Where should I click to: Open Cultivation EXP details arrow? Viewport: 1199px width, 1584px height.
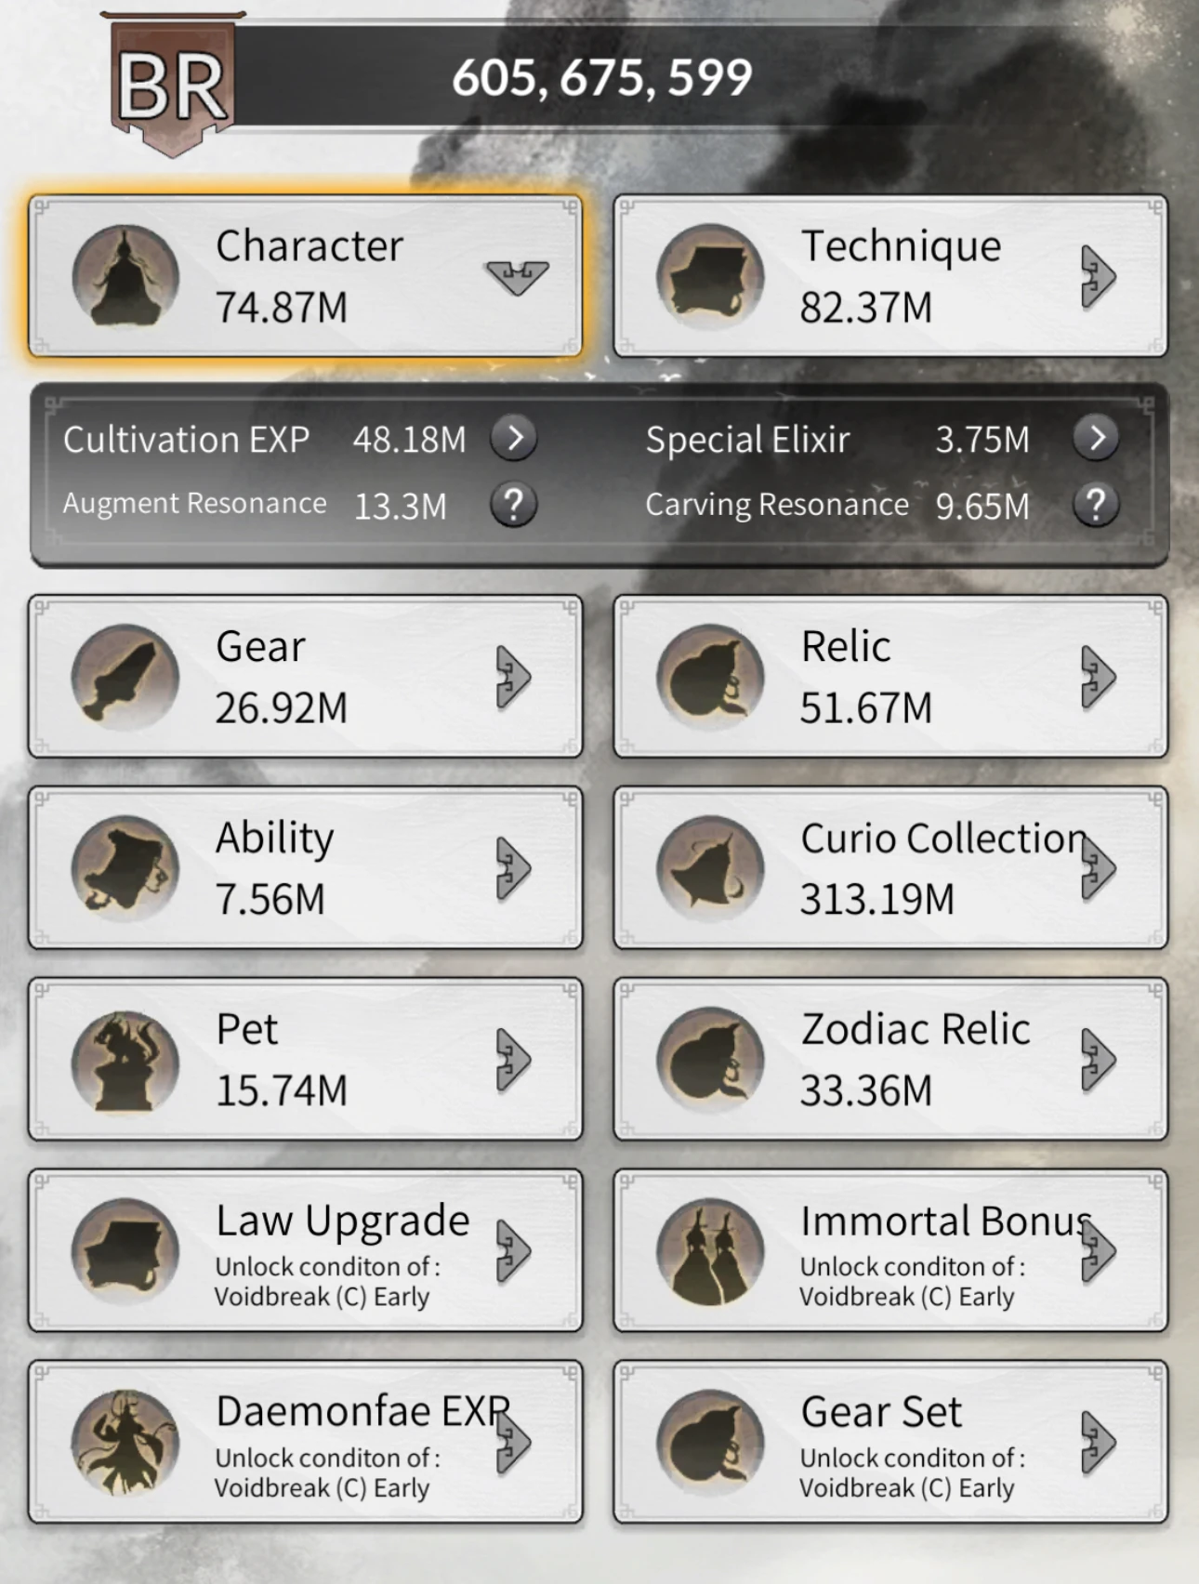[x=514, y=438]
